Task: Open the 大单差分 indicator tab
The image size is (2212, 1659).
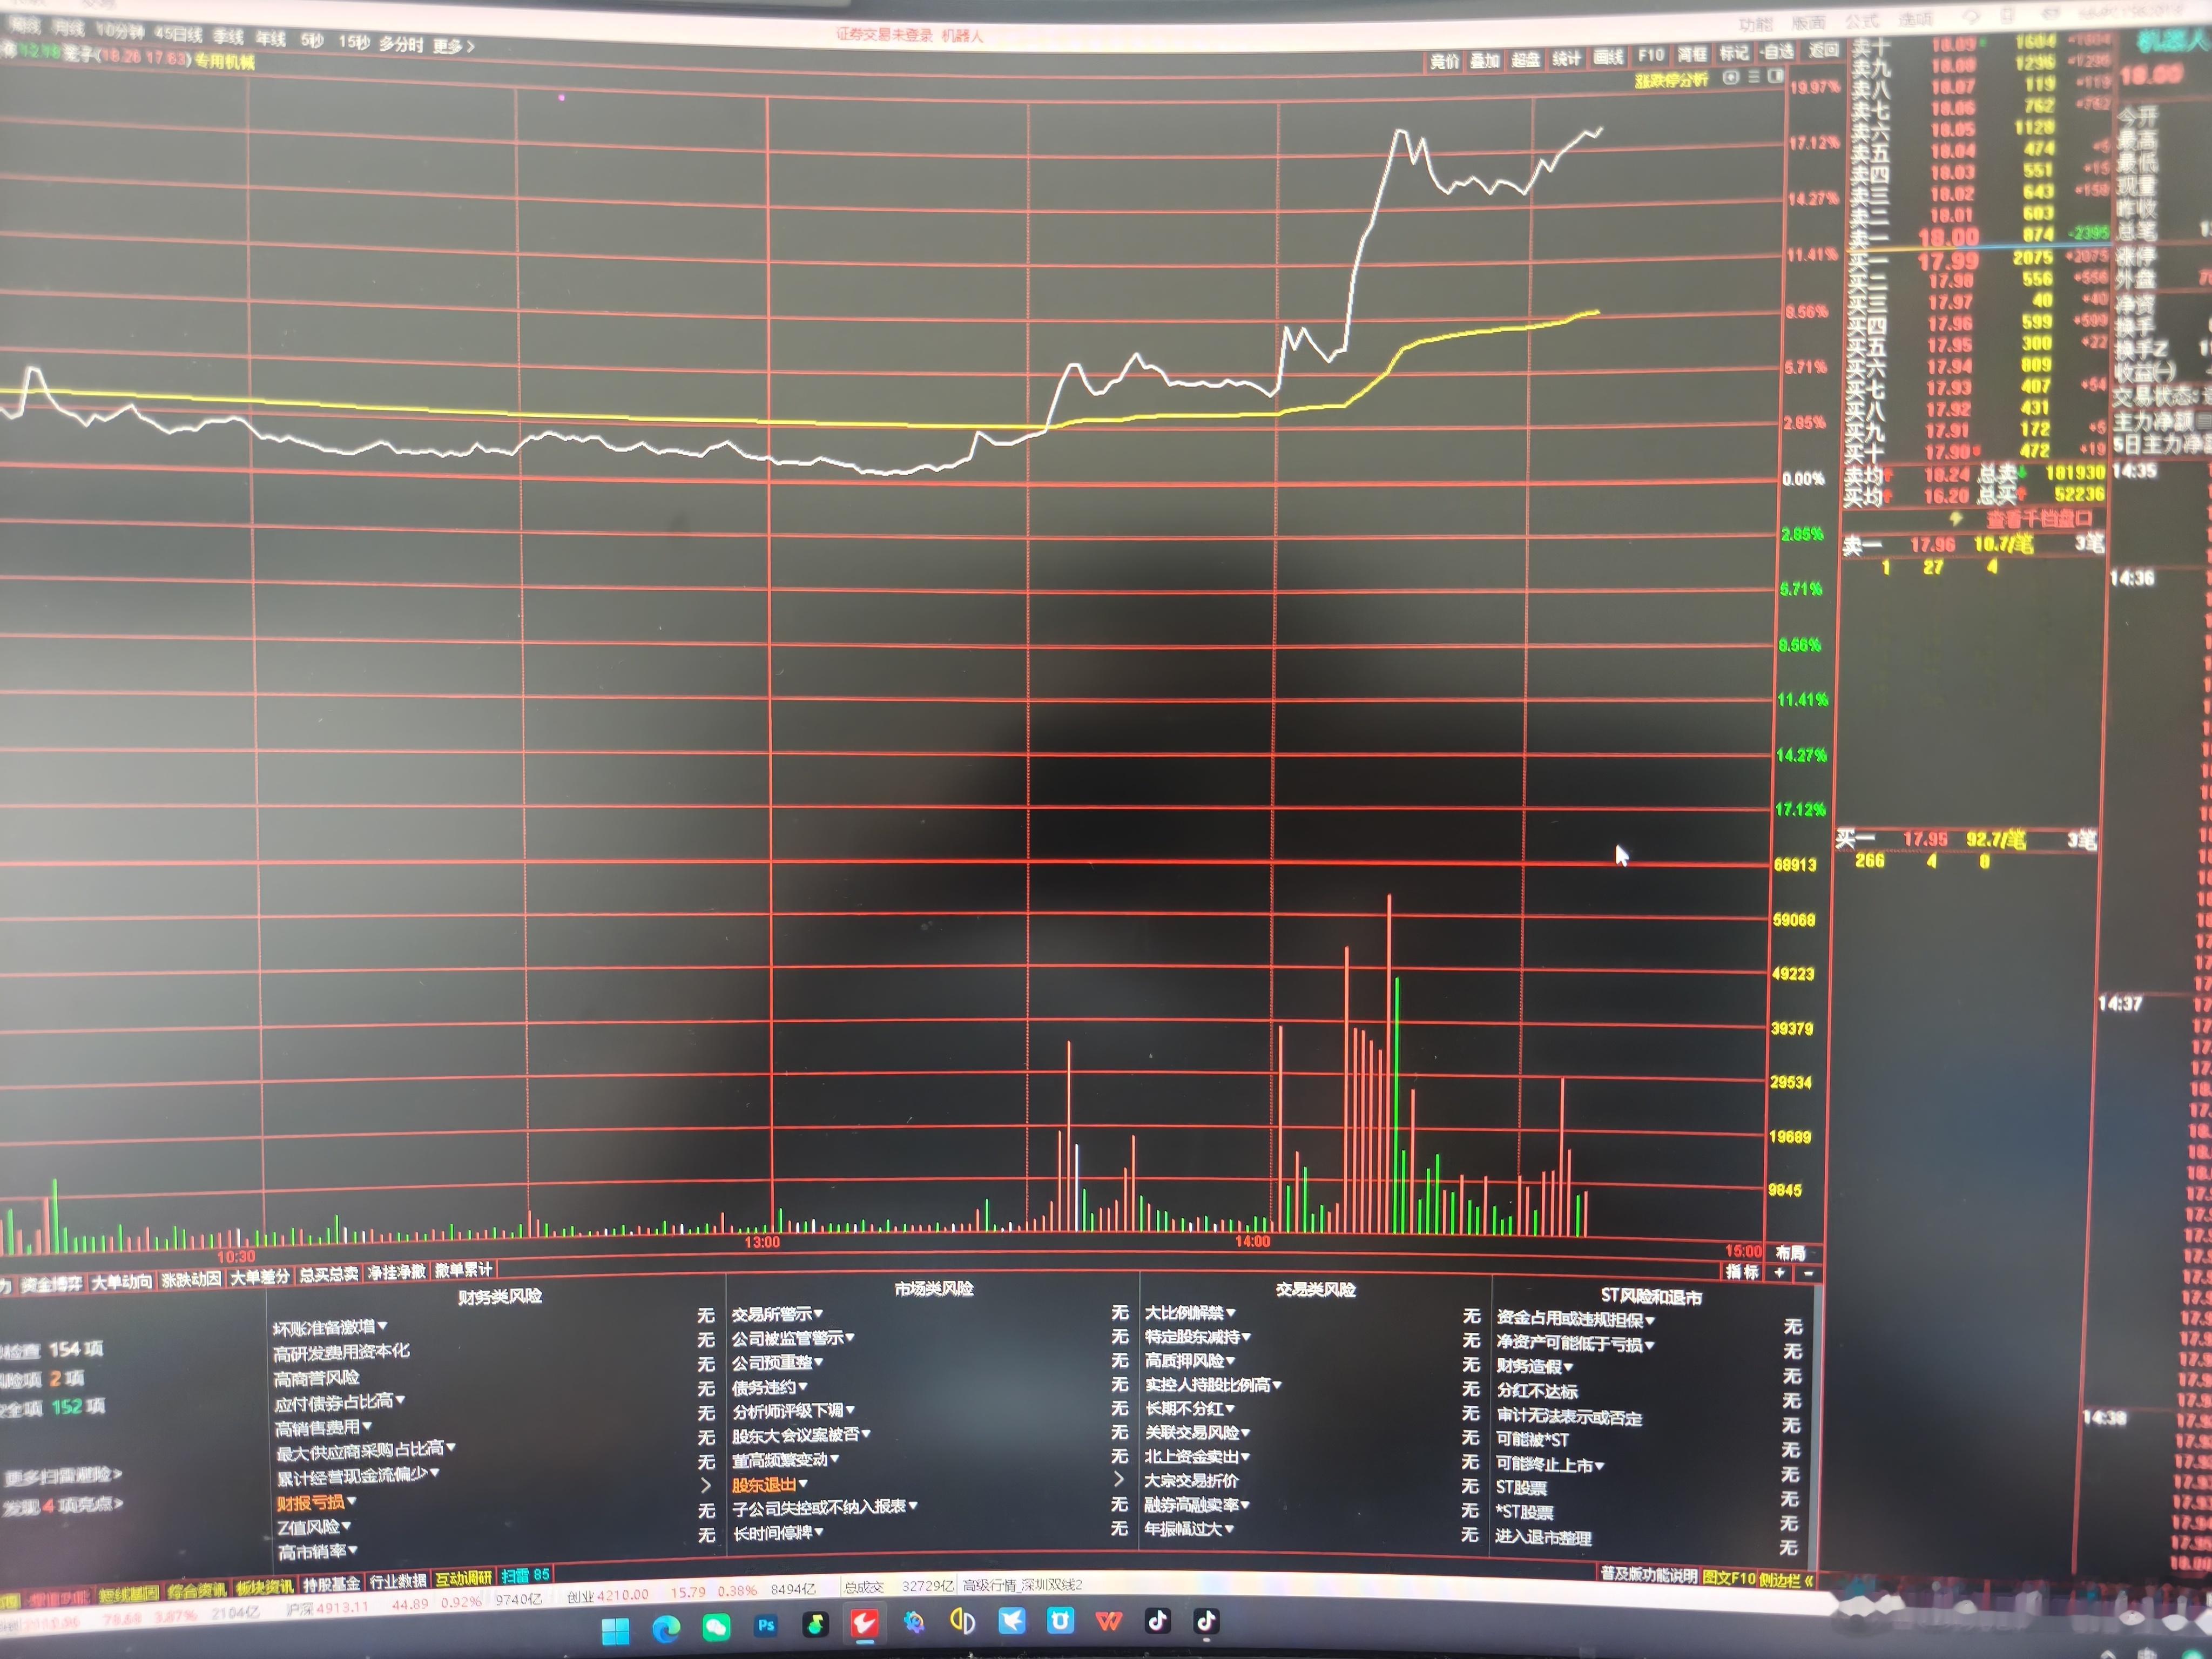Action: [x=260, y=1277]
